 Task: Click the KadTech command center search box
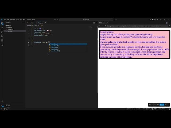(86, 19)
